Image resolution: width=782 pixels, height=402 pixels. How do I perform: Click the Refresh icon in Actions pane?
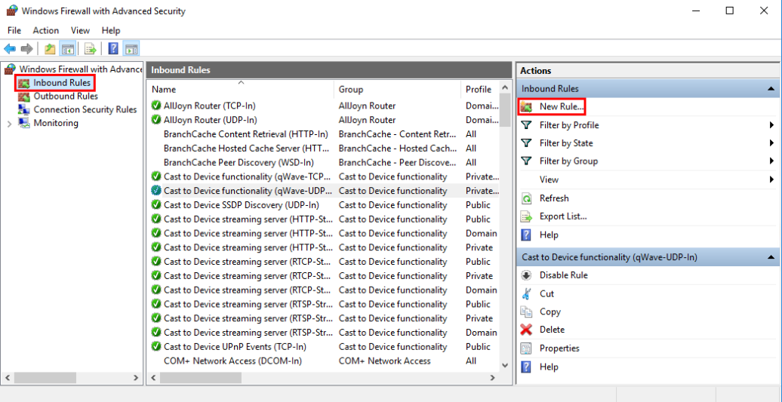click(526, 198)
